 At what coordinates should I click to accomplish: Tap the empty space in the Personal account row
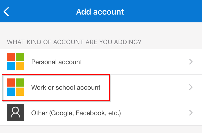click(135, 62)
